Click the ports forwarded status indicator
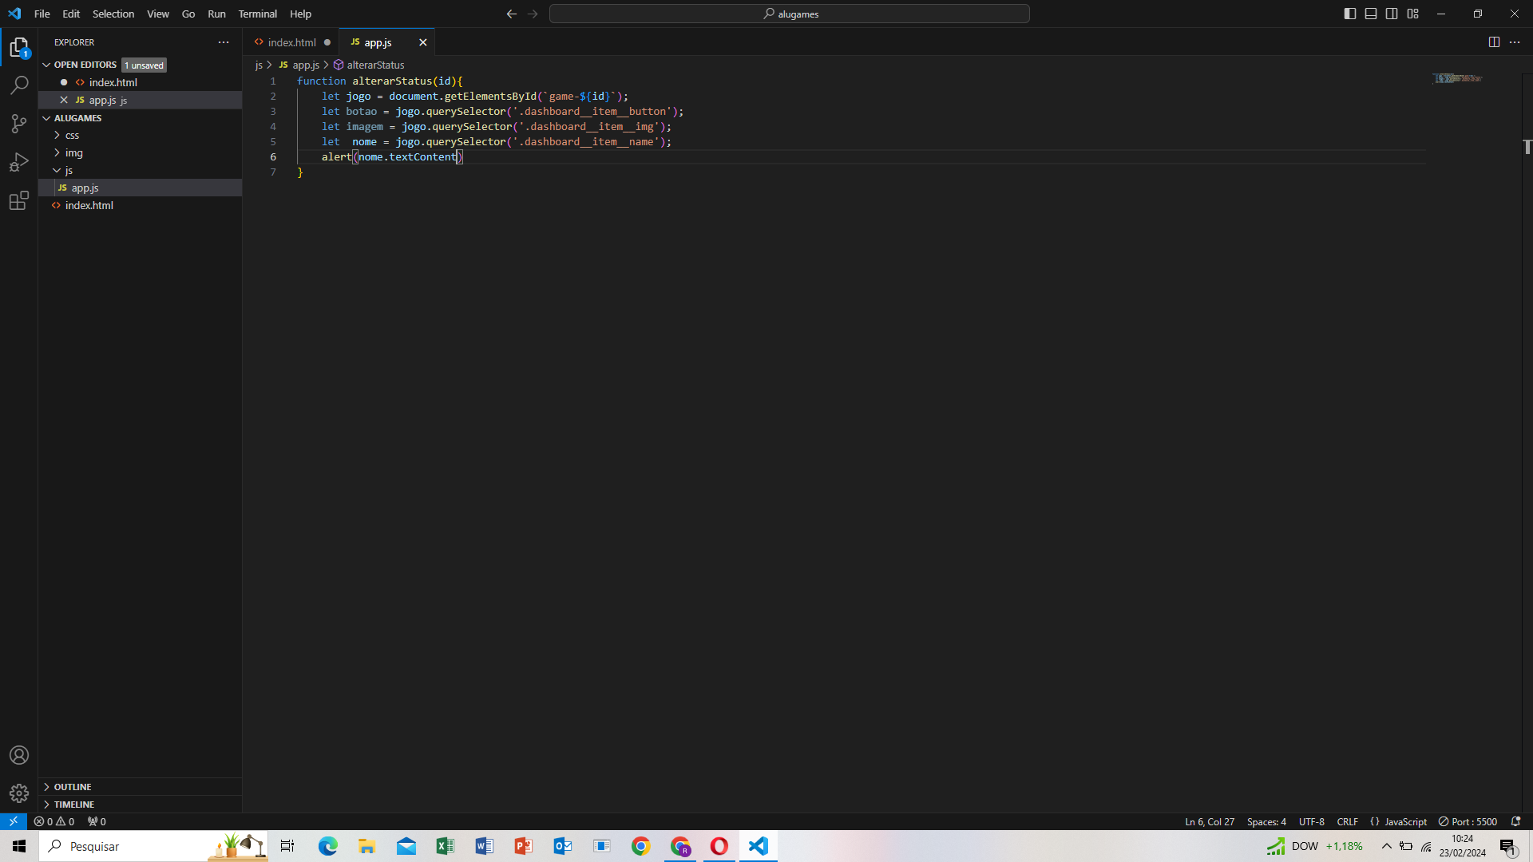This screenshot has width=1533, height=862. 97,821
